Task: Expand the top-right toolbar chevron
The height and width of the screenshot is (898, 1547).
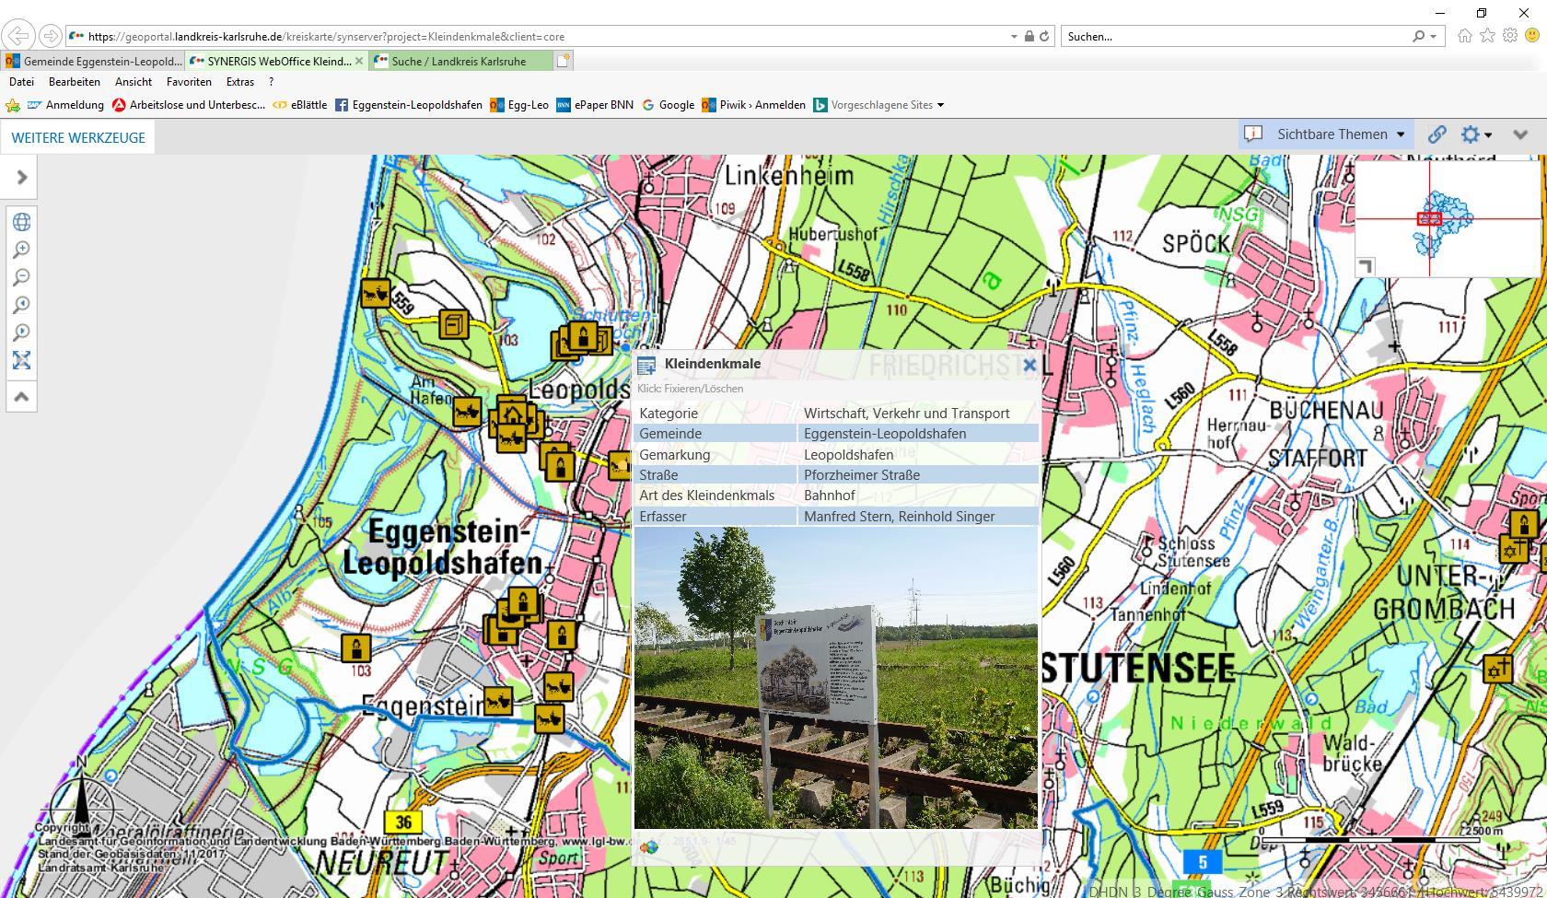Action: (x=1520, y=134)
